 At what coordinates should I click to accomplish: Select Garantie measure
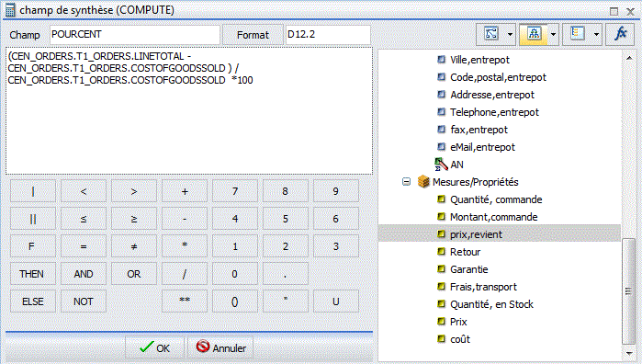[x=468, y=269]
